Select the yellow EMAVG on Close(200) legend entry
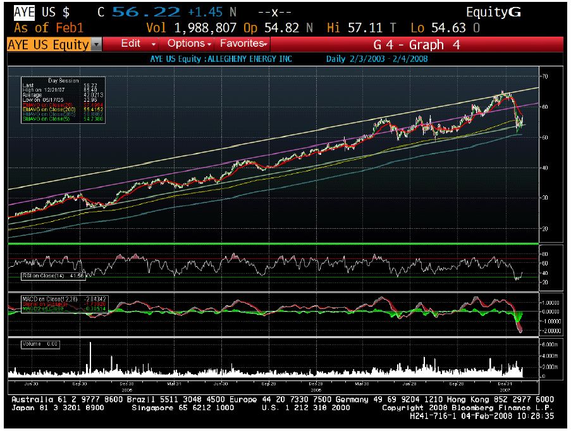Viewport: 571px width, 431px height. 63,109
